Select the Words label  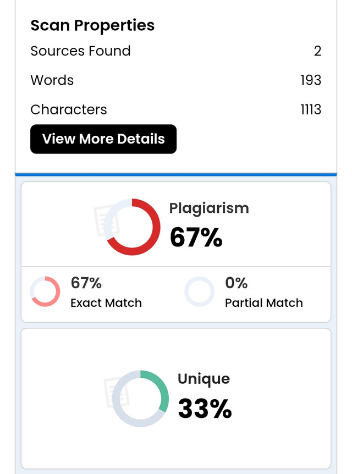(x=52, y=80)
